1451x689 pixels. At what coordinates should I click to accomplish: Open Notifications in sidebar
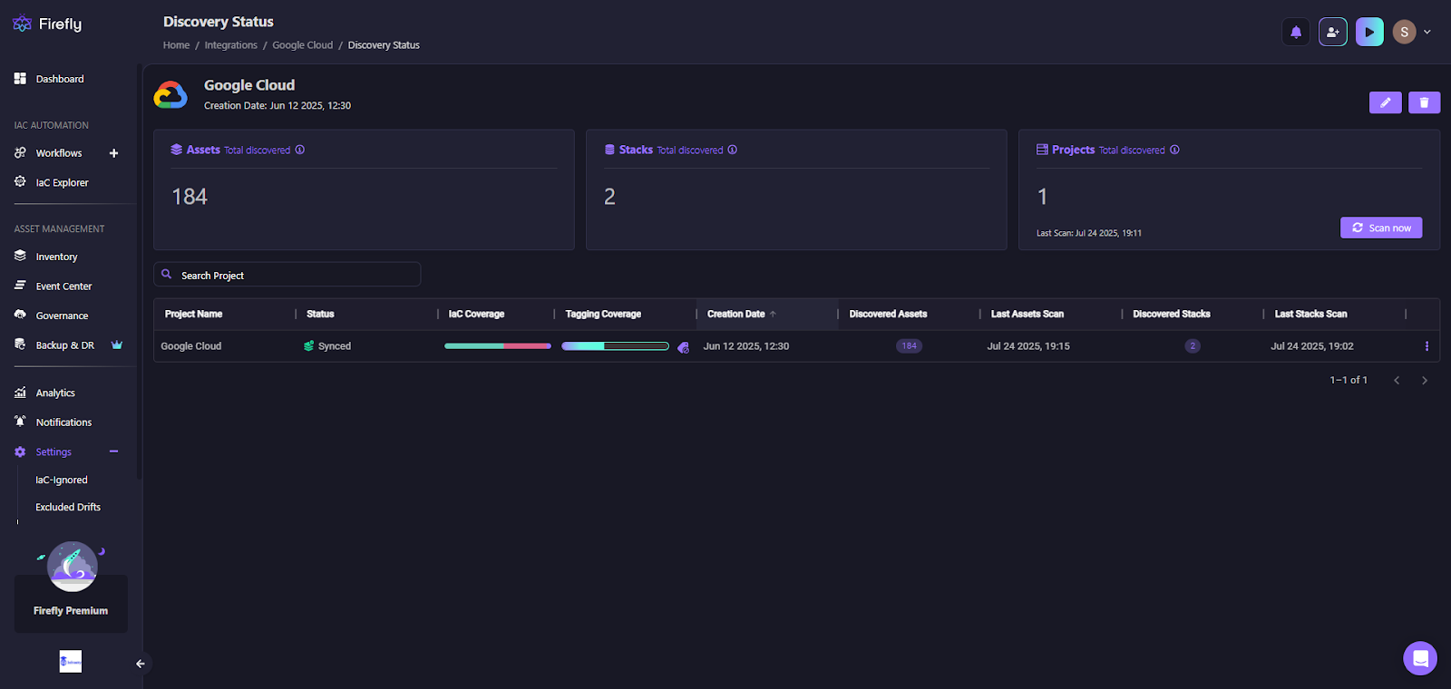tap(63, 422)
